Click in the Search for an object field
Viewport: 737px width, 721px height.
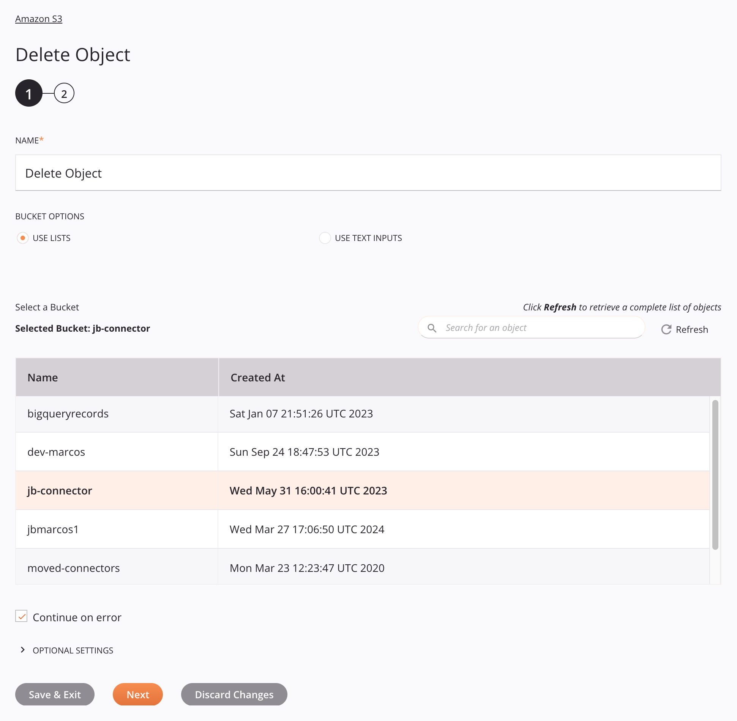coord(541,327)
